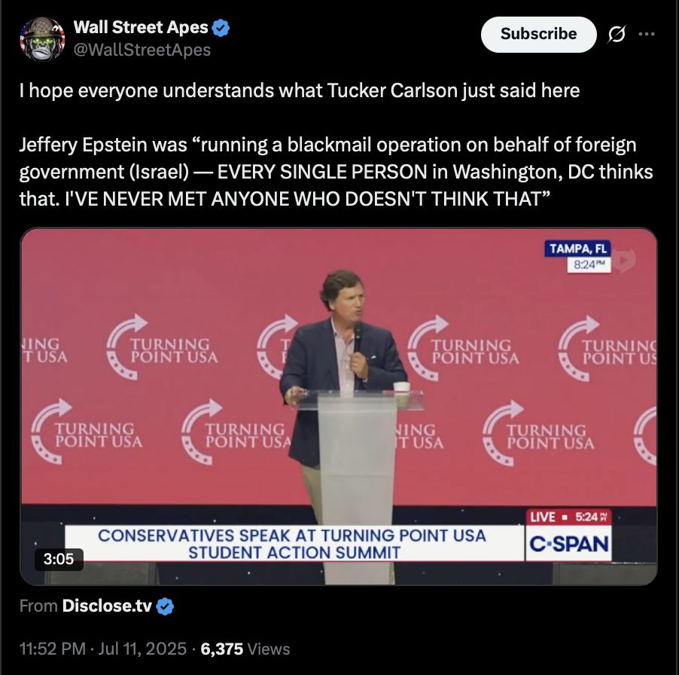Screen dimensions: 679x675
Task: Open the three-dot more options menu
Action: [647, 34]
